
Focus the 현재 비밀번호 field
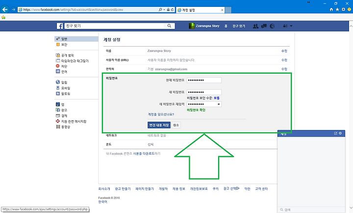click(204, 80)
